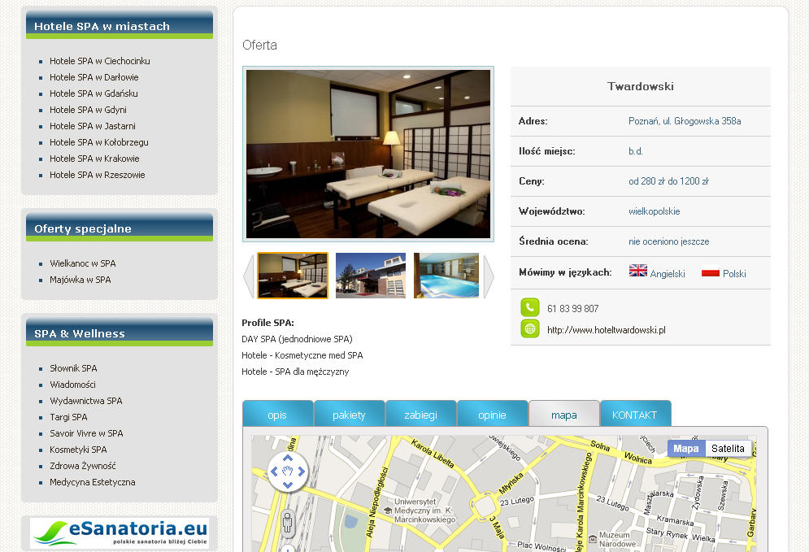Screen dimensions: 809x552
Task: Click the Angielski language label
Action: click(668, 273)
